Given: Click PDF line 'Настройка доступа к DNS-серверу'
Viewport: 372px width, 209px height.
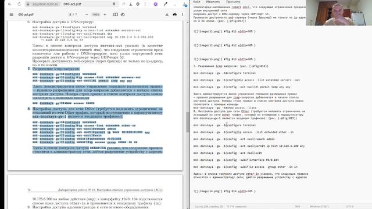Looking at the screenshot, I should [63, 22].
